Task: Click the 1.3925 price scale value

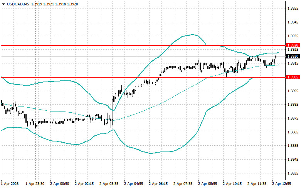Action: point(293,50)
